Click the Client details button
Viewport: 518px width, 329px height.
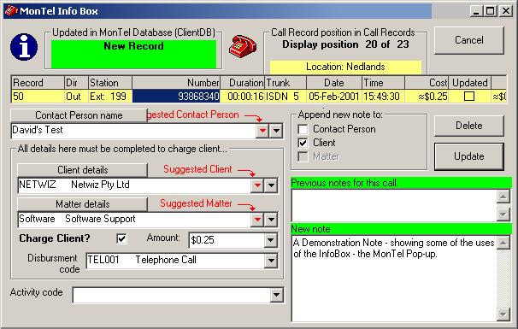(83, 170)
